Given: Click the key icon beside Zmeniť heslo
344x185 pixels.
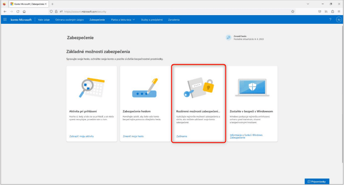Looking at the screenshot, I should 228,37.
